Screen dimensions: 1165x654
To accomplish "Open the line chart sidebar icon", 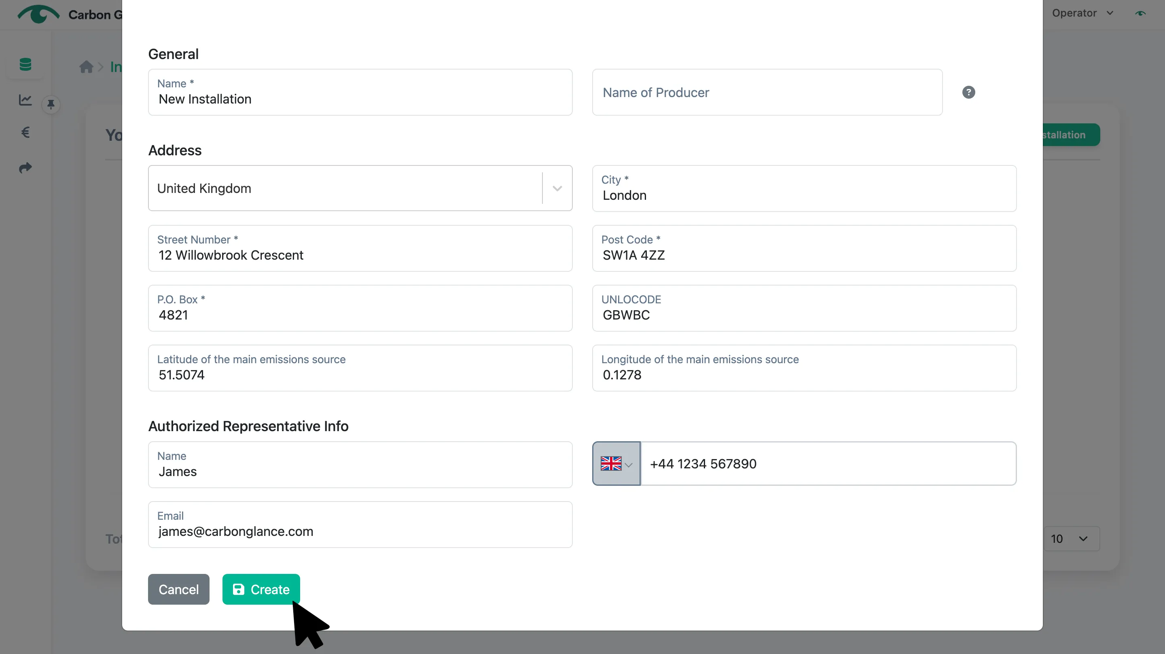I will tap(25, 100).
